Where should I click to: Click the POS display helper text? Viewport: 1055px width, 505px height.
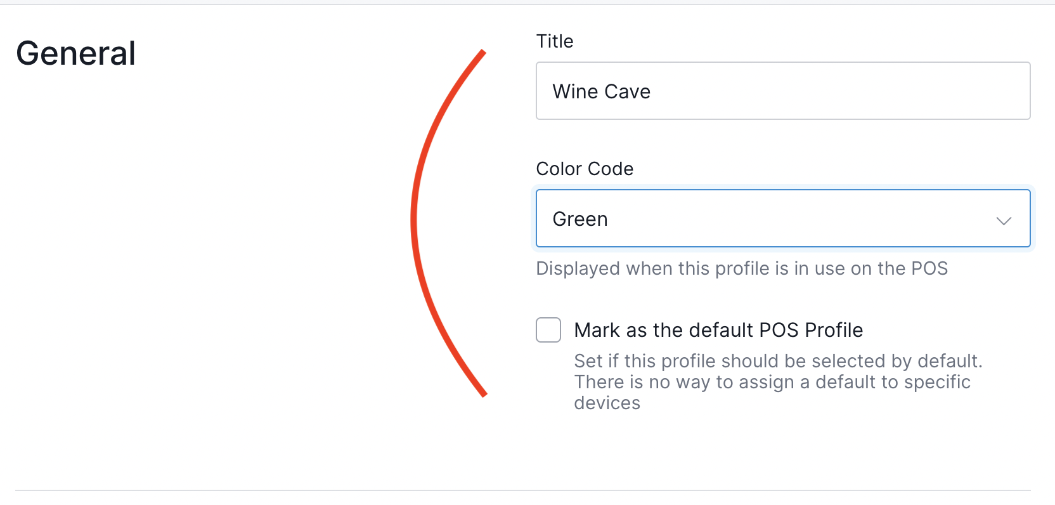(x=742, y=268)
